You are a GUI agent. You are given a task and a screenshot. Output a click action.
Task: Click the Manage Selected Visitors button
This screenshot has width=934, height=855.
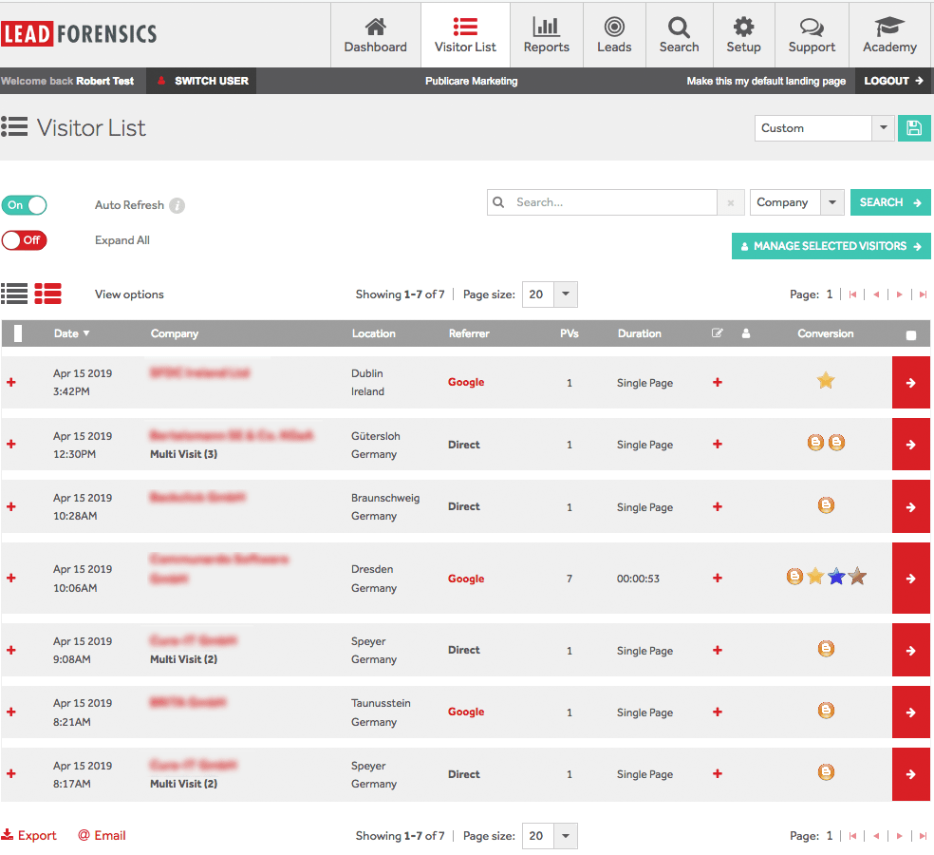click(x=831, y=245)
